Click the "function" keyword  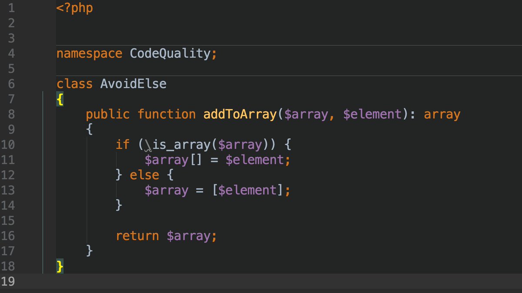pyautogui.click(x=167, y=114)
